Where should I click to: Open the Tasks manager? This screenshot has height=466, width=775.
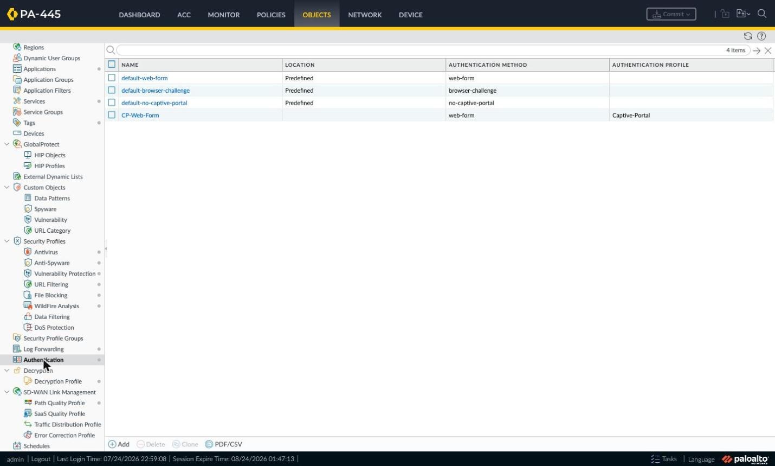pos(664,459)
